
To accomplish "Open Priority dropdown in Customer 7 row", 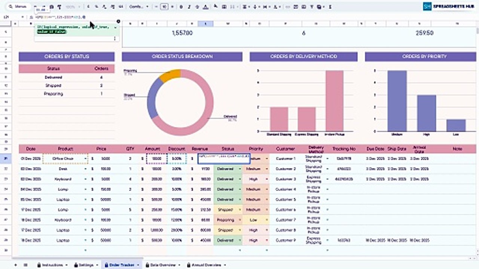I will (x=267, y=220).
